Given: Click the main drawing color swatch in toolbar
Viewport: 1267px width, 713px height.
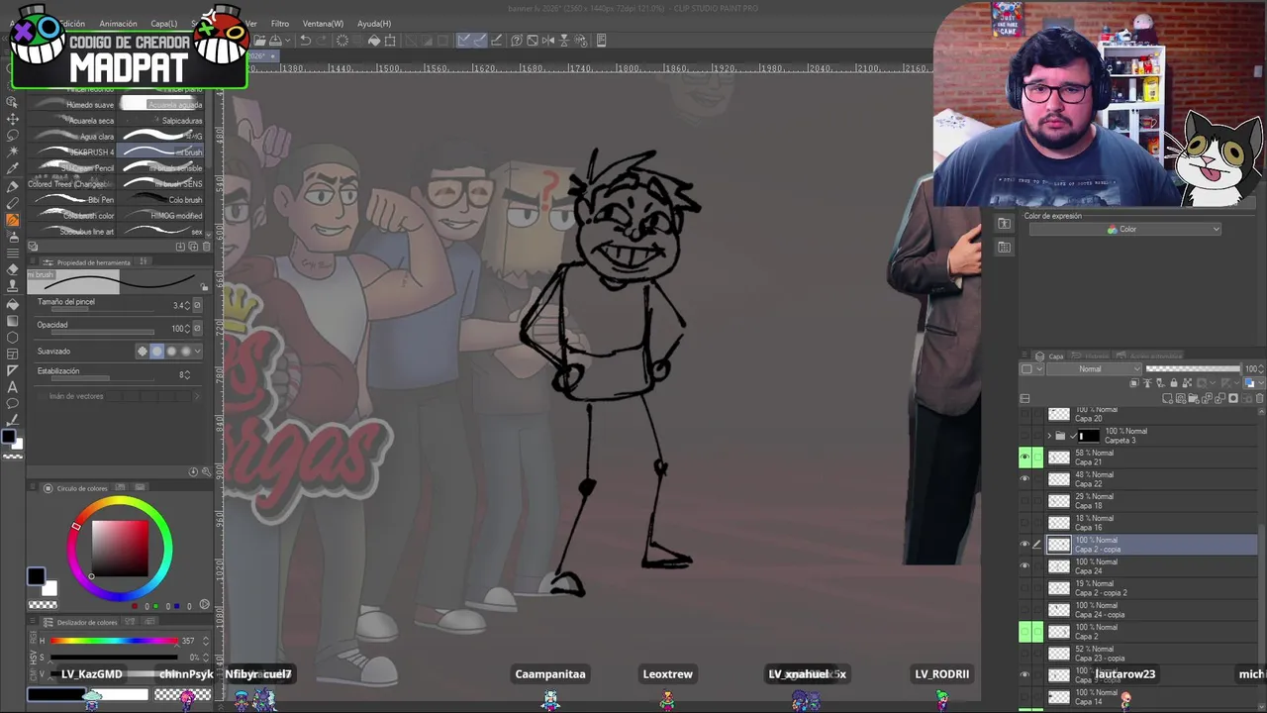Looking at the screenshot, I should click(x=8, y=437).
